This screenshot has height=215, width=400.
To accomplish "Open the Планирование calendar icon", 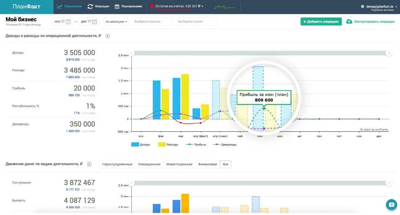I will pyautogui.click(x=116, y=6).
